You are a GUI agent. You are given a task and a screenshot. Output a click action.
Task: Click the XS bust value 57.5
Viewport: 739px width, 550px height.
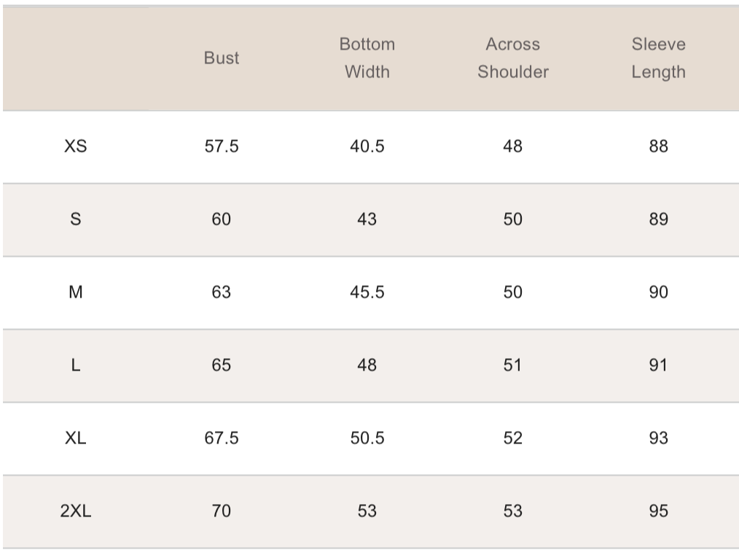point(222,146)
